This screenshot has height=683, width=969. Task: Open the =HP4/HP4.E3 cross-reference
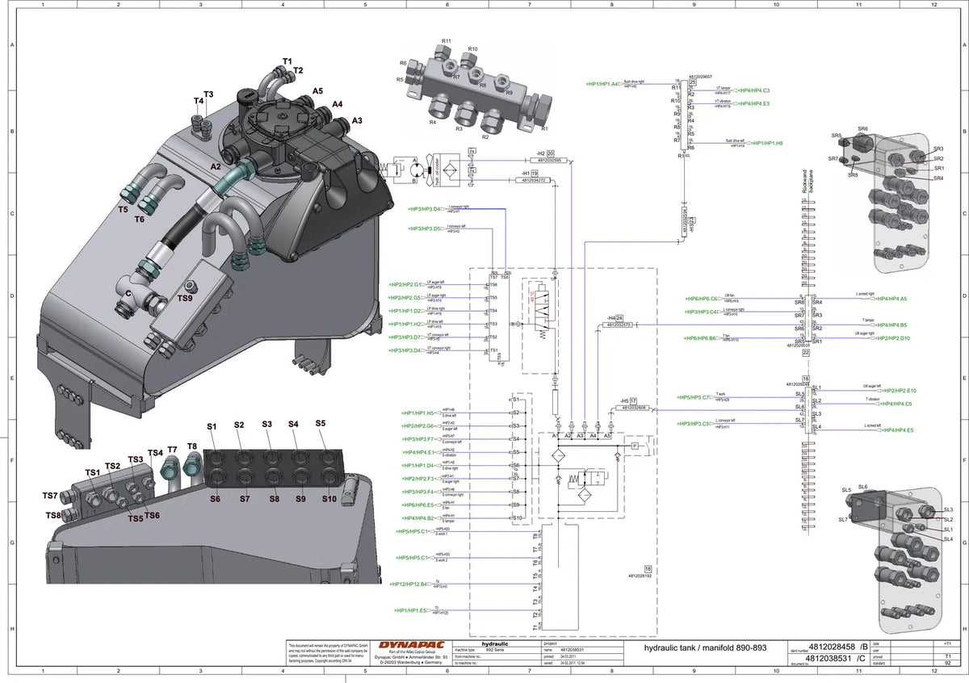[x=753, y=103]
